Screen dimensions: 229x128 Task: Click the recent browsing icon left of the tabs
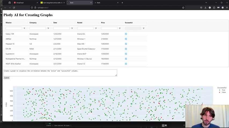point(9,3)
